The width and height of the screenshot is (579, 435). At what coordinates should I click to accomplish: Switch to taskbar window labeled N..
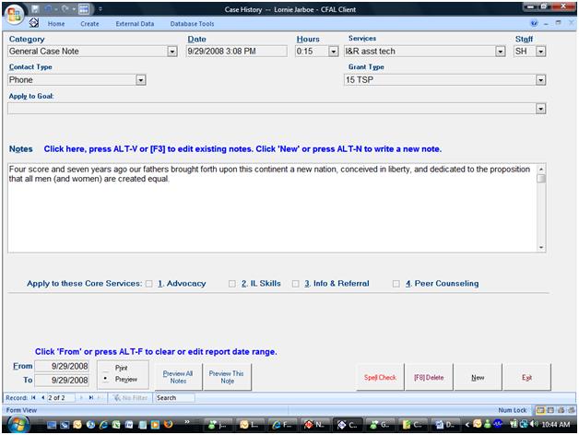[313, 425]
